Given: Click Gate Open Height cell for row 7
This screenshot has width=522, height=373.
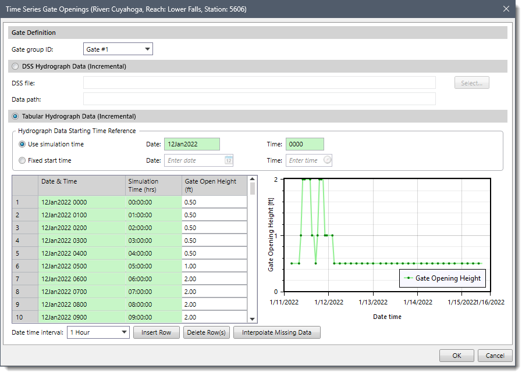Looking at the screenshot, I should click(214, 279).
